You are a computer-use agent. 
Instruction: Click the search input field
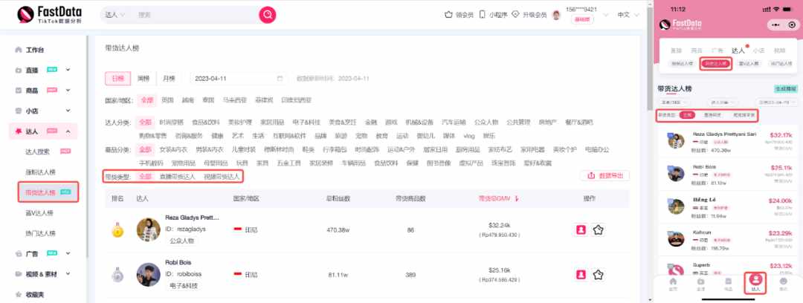tap(195, 15)
